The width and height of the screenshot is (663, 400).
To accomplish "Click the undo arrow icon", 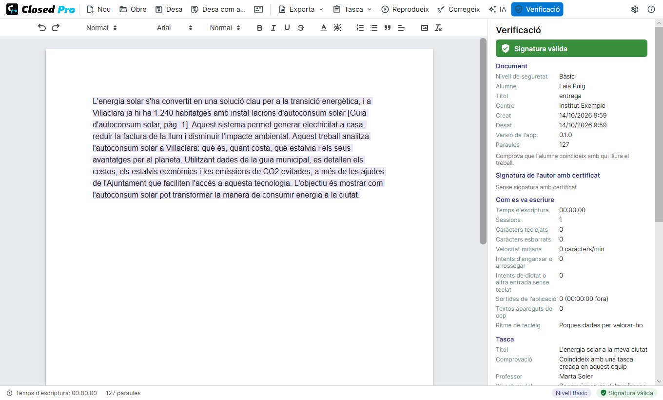I will (42, 28).
